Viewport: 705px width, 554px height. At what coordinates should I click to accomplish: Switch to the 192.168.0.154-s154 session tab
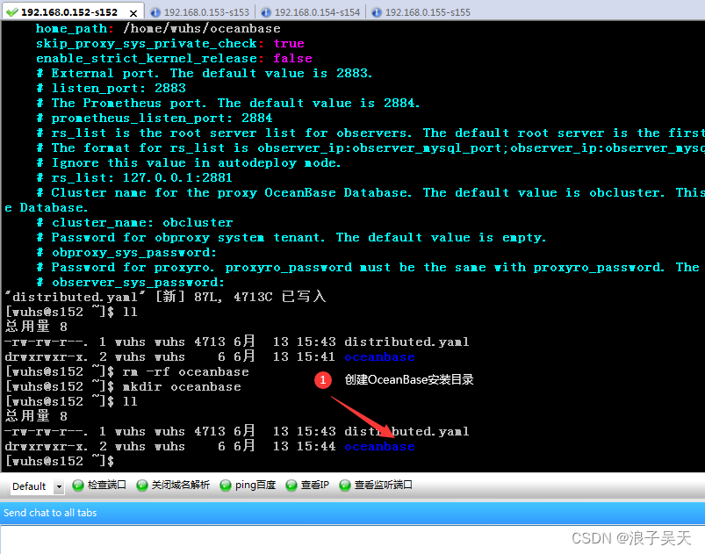[x=310, y=12]
